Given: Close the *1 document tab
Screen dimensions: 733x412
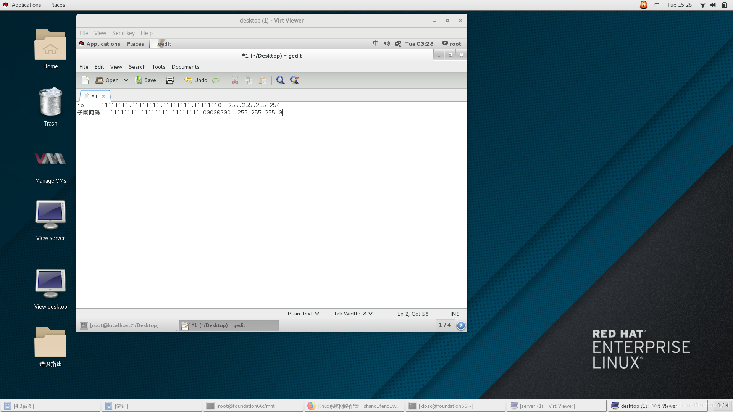Looking at the screenshot, I should click(103, 96).
